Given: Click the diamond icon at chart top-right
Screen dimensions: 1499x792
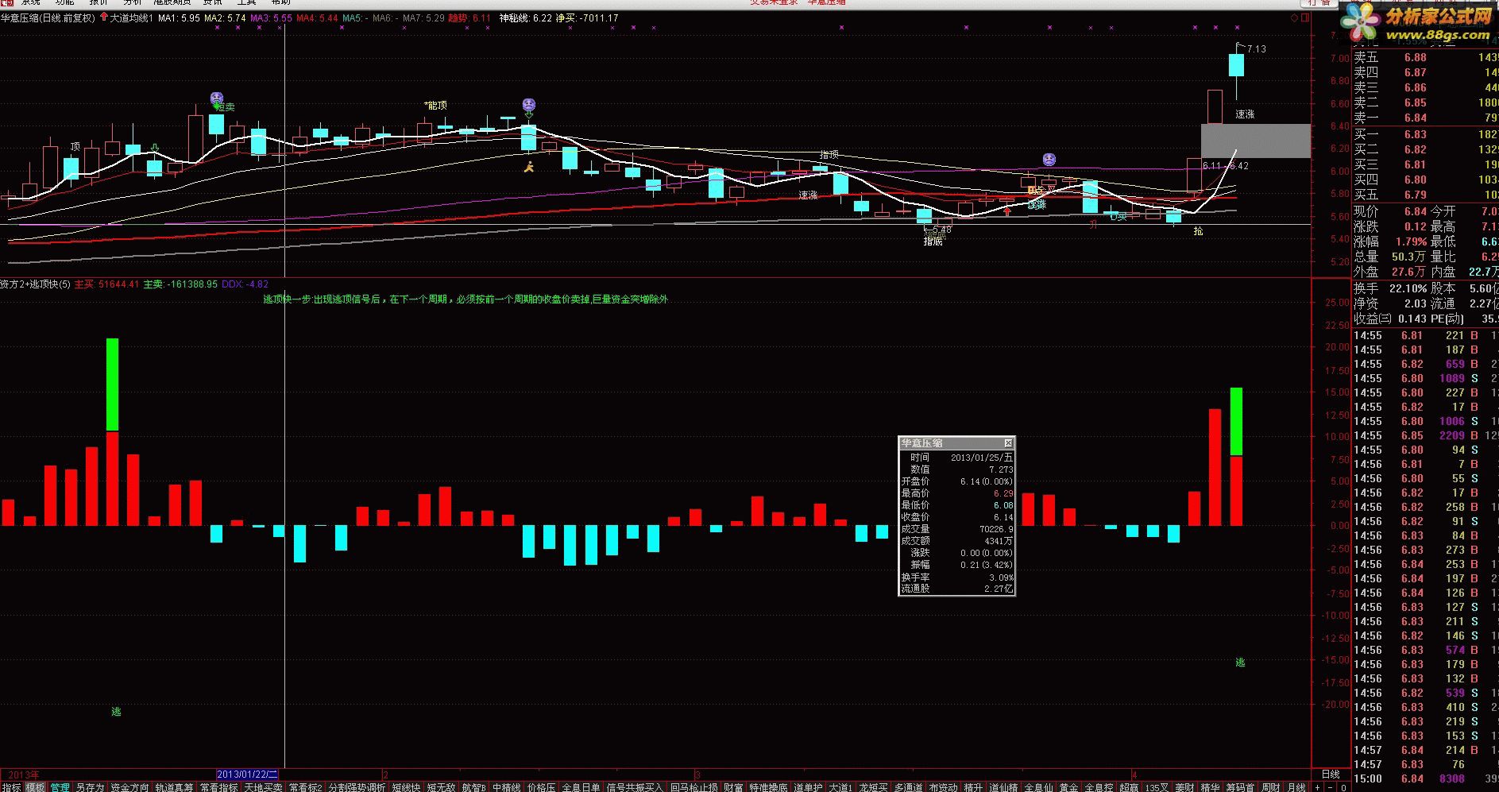Looking at the screenshot, I should coord(1293,17).
